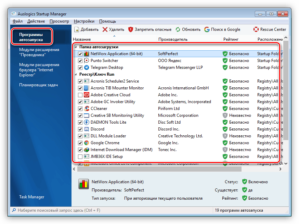Open Task Manager link in sidebar
This screenshot has height=224, width=299.
tap(32, 197)
